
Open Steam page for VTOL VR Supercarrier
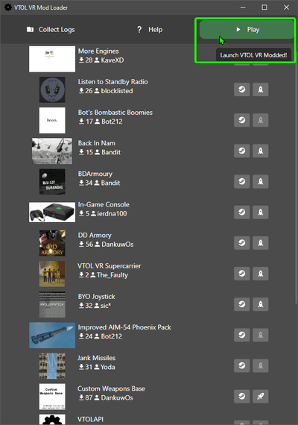tap(241, 273)
